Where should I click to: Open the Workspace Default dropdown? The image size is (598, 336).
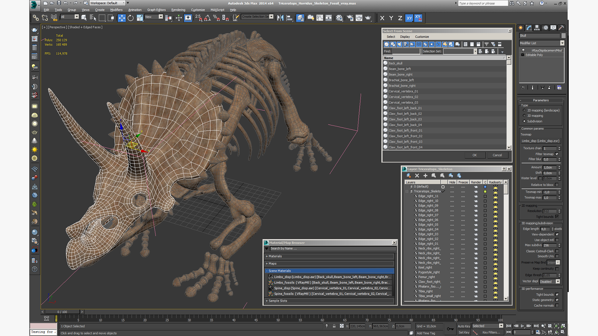(x=107, y=3)
